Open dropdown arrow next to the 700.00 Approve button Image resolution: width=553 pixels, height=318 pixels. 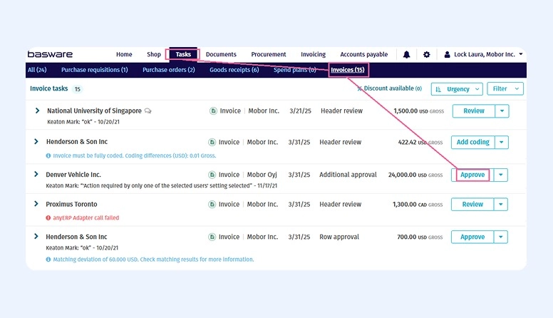(500, 237)
